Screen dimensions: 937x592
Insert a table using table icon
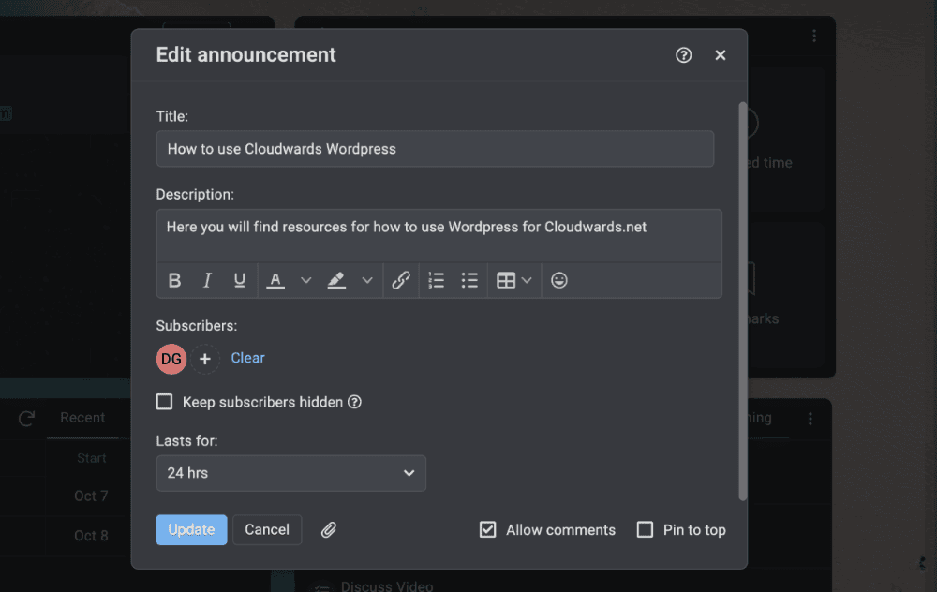506,280
